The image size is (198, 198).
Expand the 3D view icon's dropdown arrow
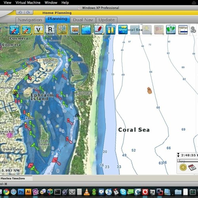point(31,34)
